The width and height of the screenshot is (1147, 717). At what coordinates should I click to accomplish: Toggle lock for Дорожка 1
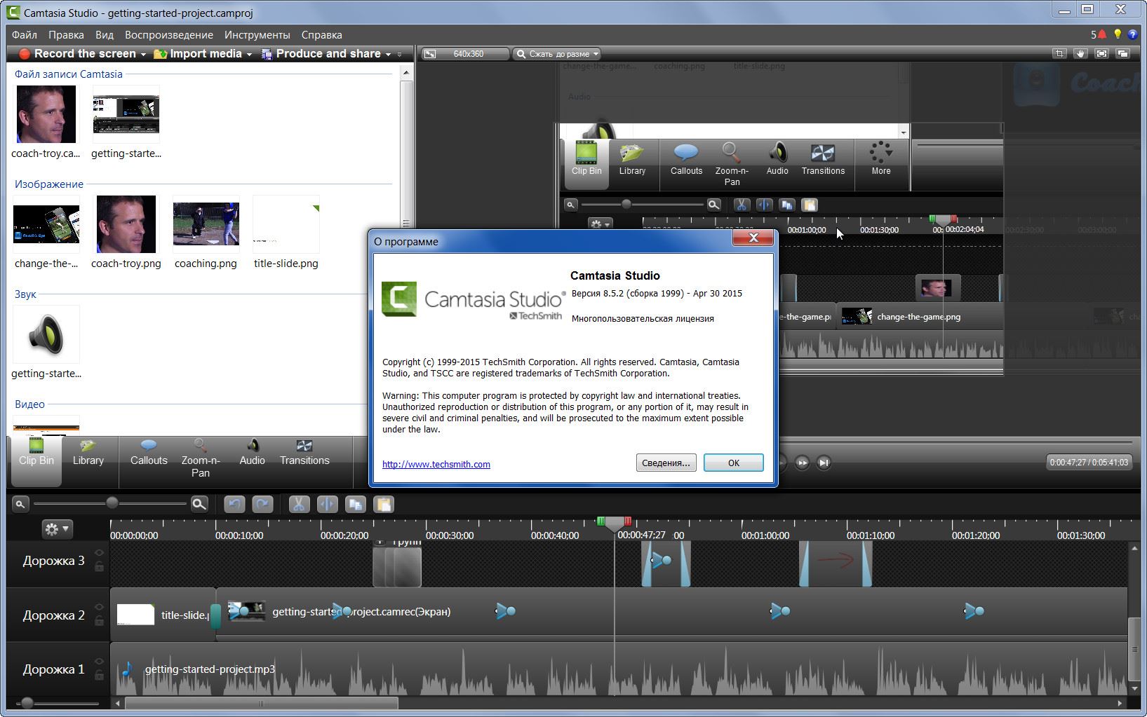point(99,674)
